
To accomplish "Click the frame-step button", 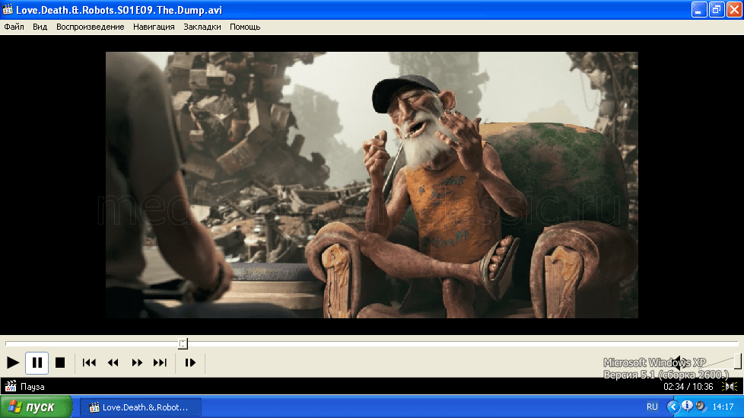I will click(x=190, y=363).
